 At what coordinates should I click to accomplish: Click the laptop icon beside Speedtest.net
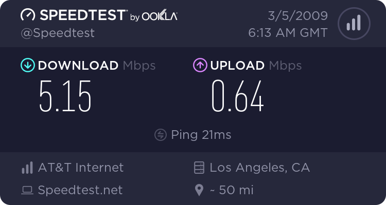[27, 191]
